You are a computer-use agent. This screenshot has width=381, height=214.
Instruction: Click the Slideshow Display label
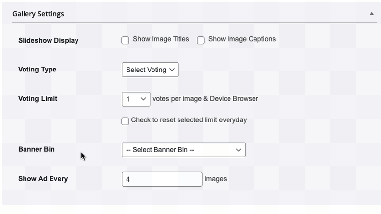click(x=49, y=40)
